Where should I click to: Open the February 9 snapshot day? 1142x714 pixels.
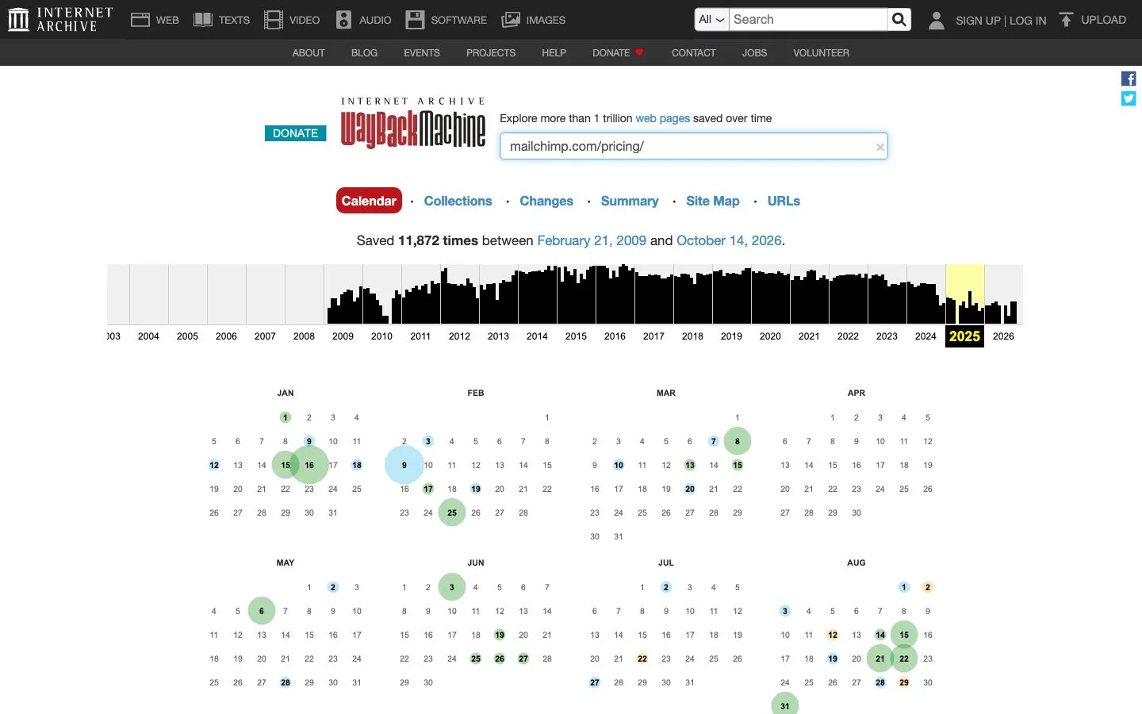pyautogui.click(x=404, y=465)
